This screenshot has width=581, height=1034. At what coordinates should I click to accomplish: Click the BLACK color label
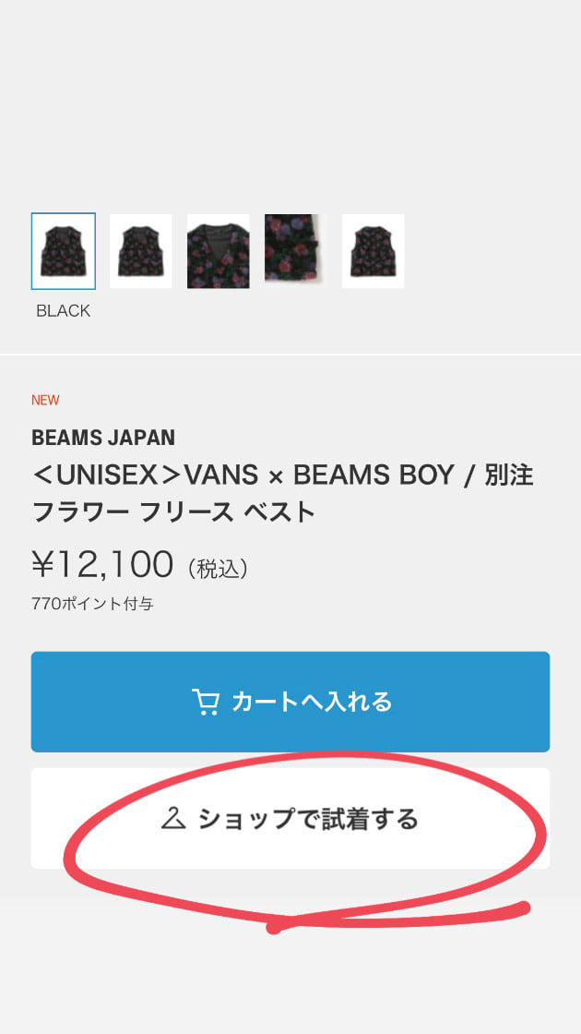tap(63, 311)
